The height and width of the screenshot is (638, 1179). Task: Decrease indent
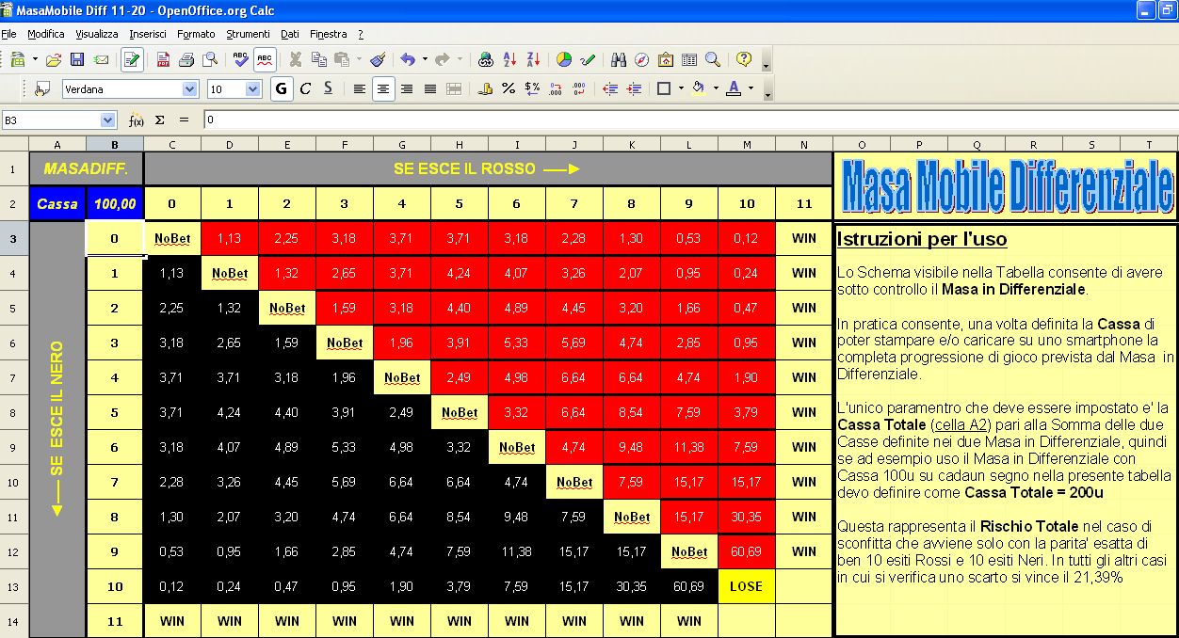click(610, 88)
